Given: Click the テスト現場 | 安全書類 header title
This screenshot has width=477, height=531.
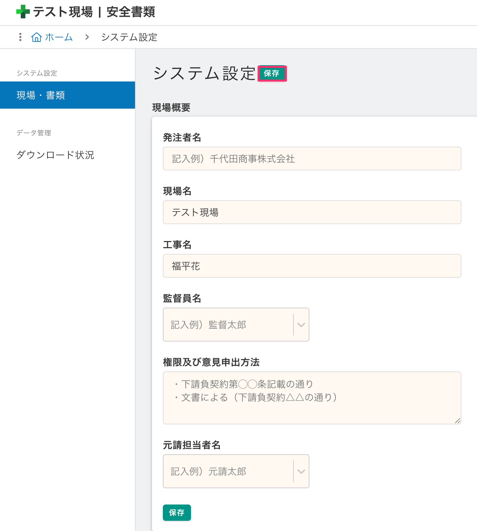Looking at the screenshot, I should coord(94,12).
